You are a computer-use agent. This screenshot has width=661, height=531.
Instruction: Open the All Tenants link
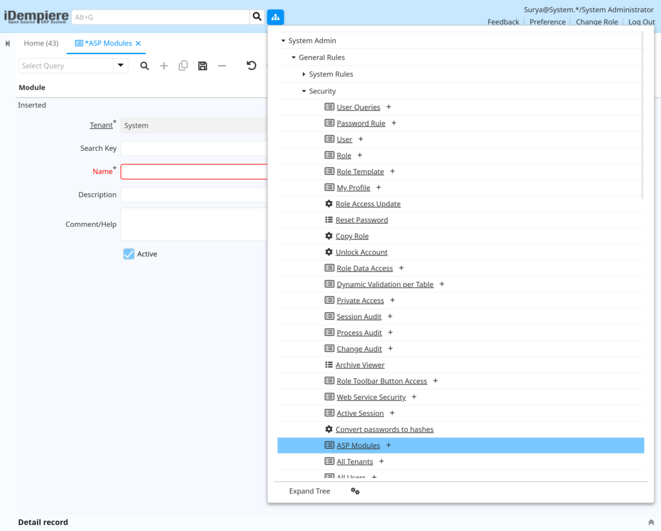pos(355,461)
